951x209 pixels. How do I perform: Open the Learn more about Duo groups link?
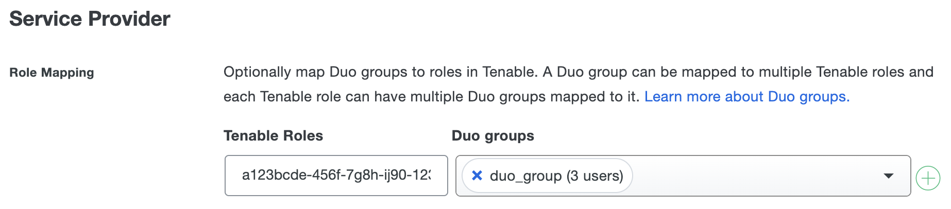tap(746, 97)
